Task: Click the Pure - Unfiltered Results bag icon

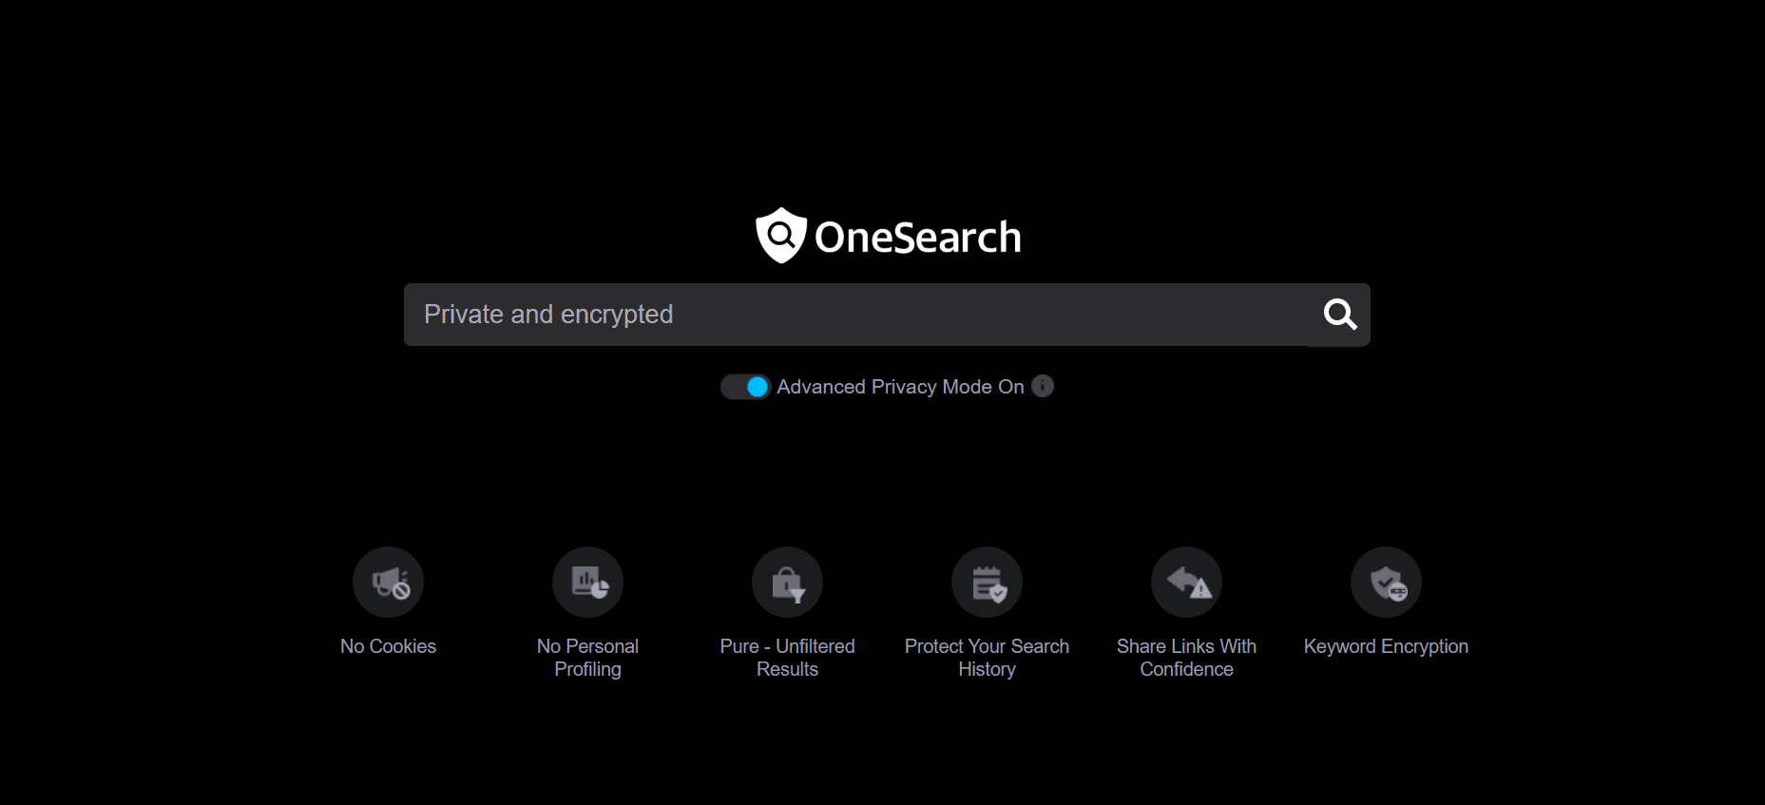Action: pyautogui.click(x=788, y=582)
